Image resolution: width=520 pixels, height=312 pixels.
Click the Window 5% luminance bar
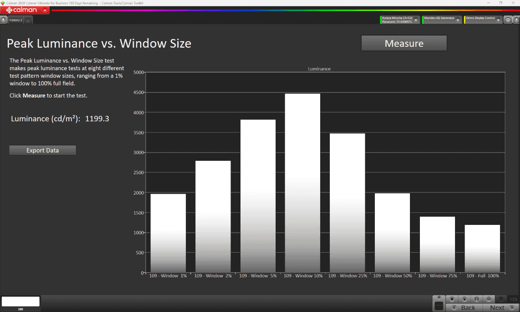pos(258,196)
